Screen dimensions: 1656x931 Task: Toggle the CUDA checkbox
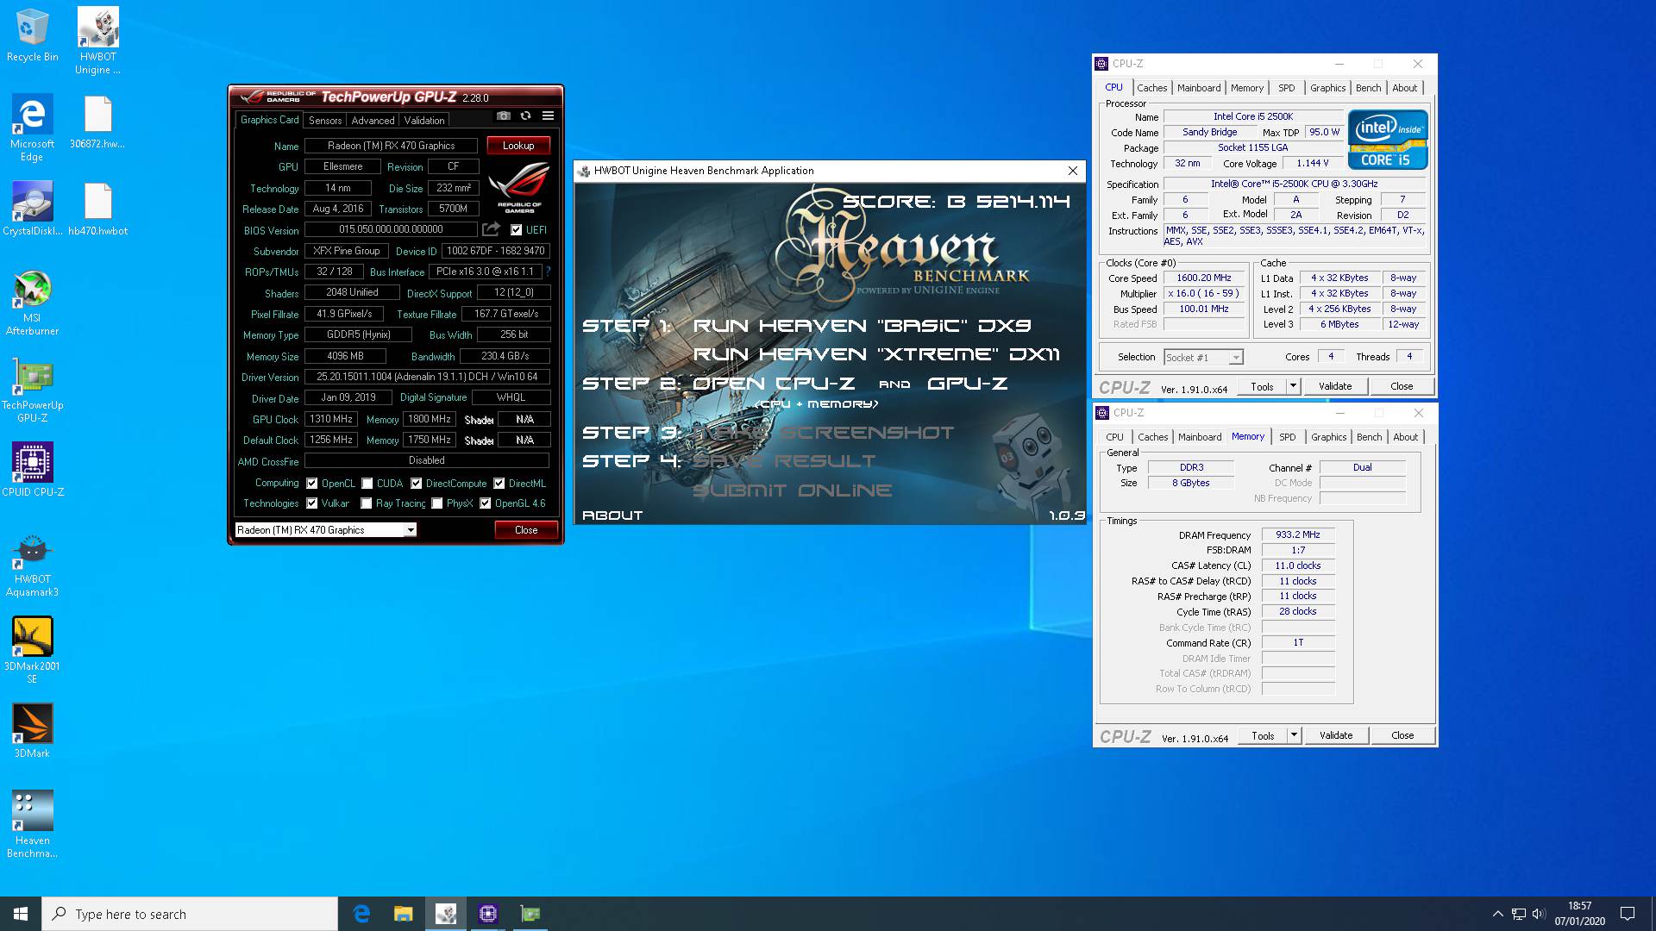(367, 484)
